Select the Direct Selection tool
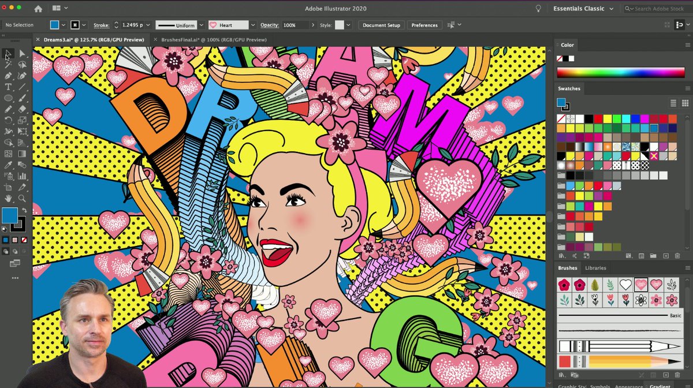 22,53
